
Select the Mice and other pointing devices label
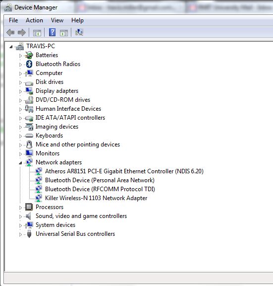[x=78, y=144]
